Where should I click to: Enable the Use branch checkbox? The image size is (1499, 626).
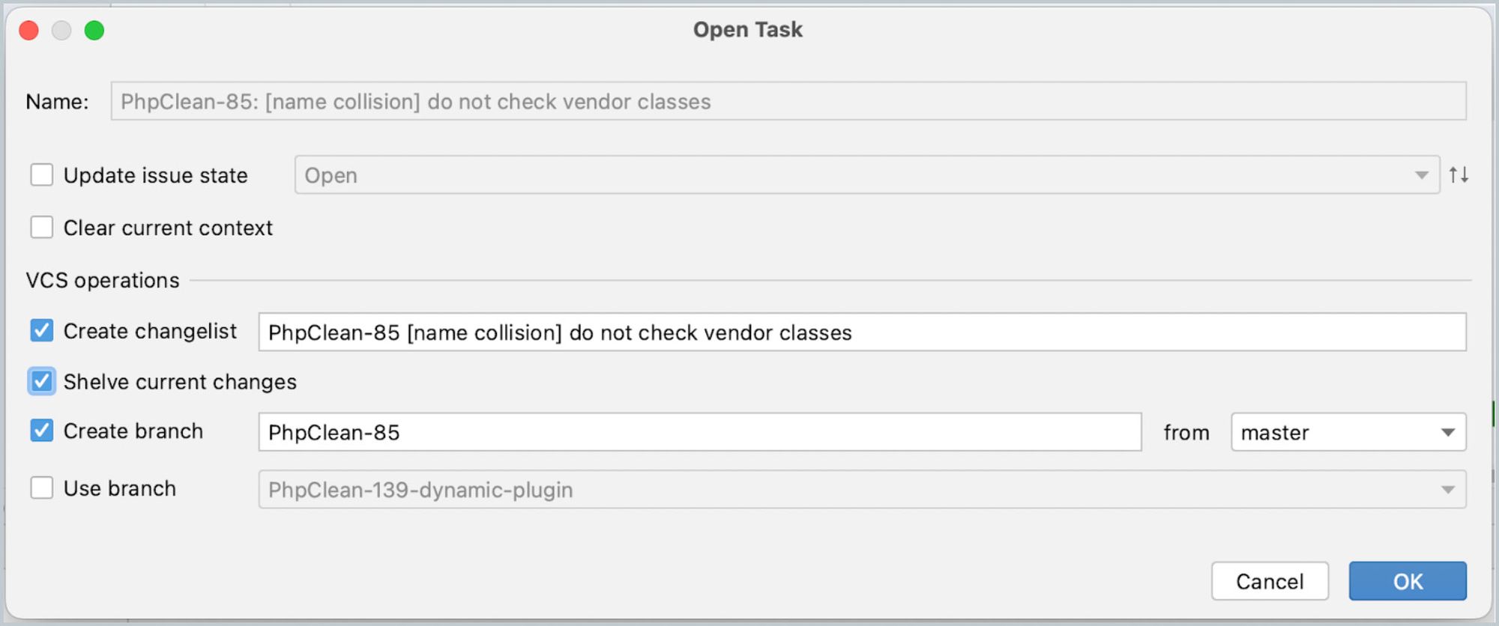42,488
